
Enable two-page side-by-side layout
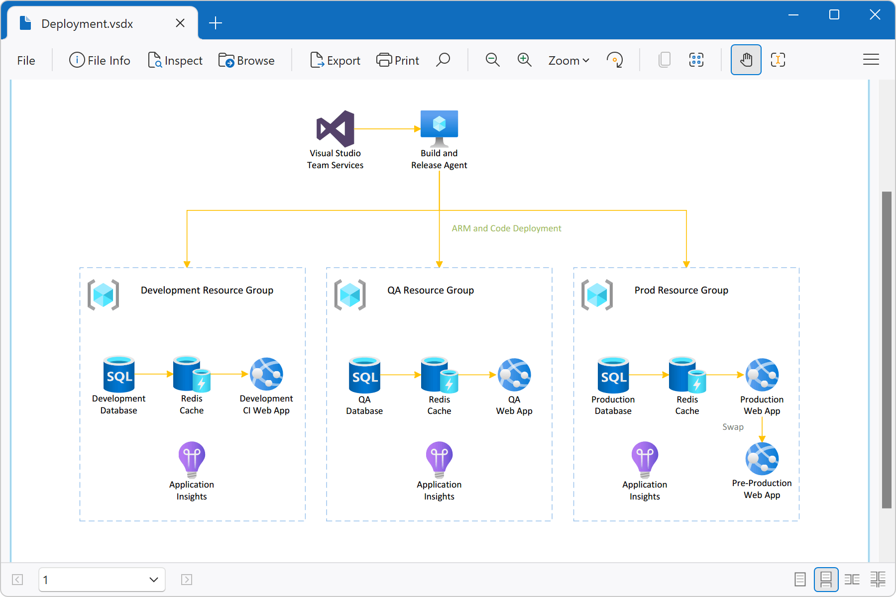[x=852, y=580]
